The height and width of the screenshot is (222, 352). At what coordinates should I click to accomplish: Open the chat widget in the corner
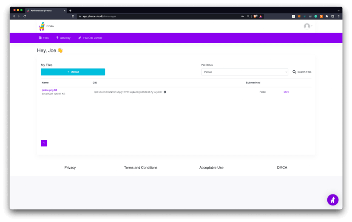point(332,200)
